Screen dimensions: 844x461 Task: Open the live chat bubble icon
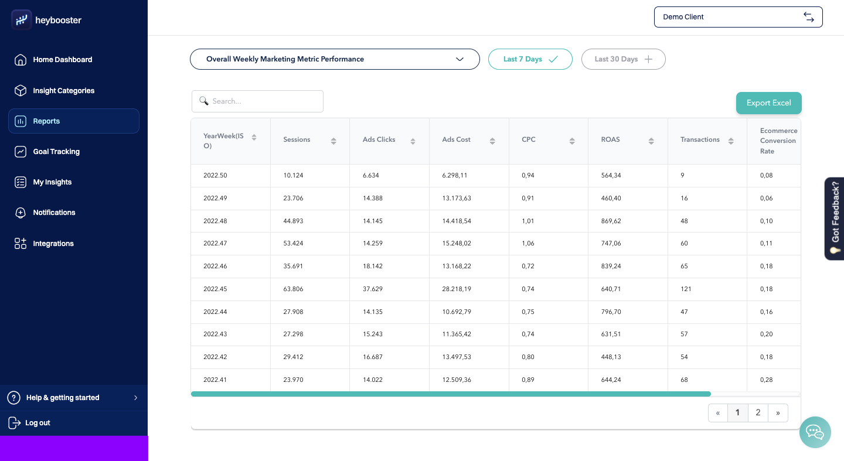pyautogui.click(x=815, y=432)
